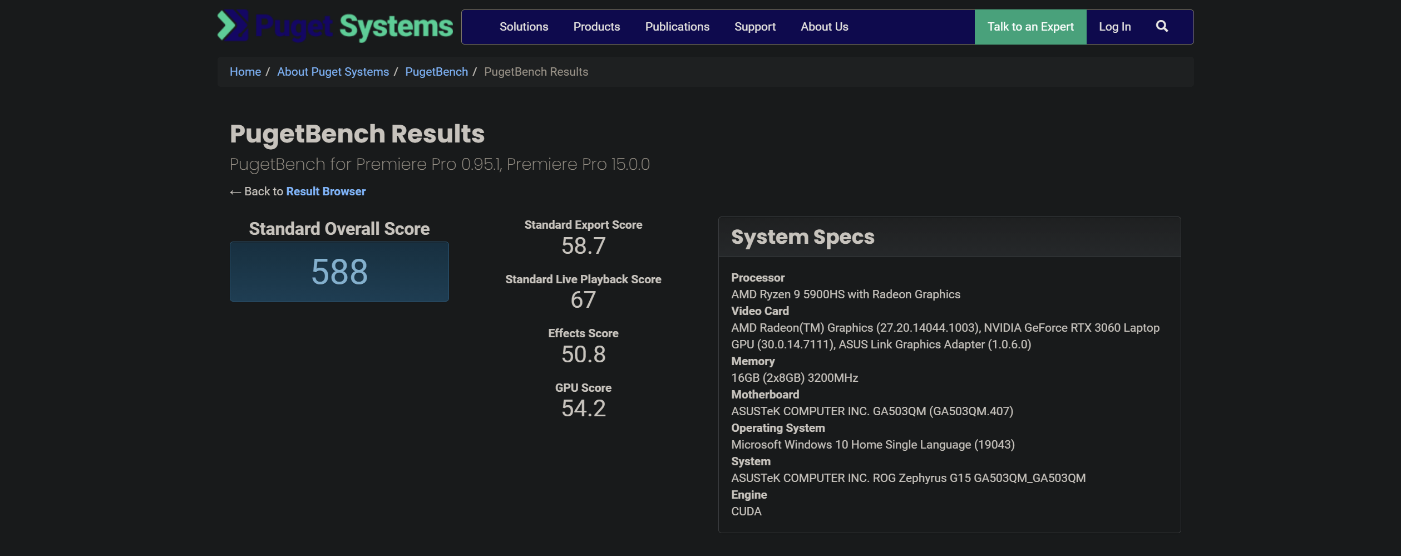This screenshot has width=1401, height=556.
Task: Click the Puget Systems logo
Action: point(335,26)
